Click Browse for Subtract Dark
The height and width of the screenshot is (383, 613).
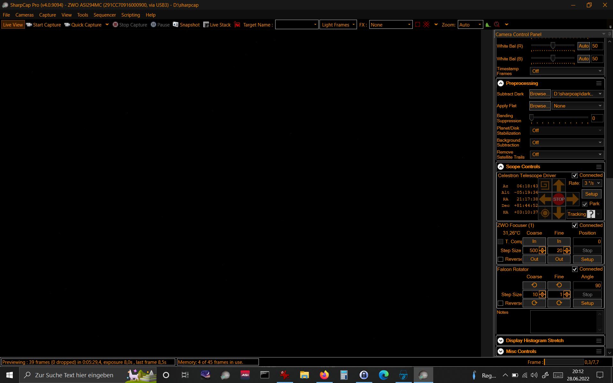point(540,94)
